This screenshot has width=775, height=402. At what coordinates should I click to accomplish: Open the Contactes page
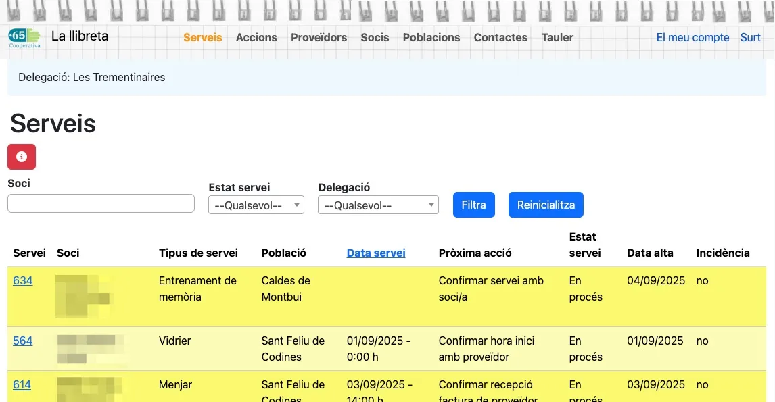pos(500,38)
